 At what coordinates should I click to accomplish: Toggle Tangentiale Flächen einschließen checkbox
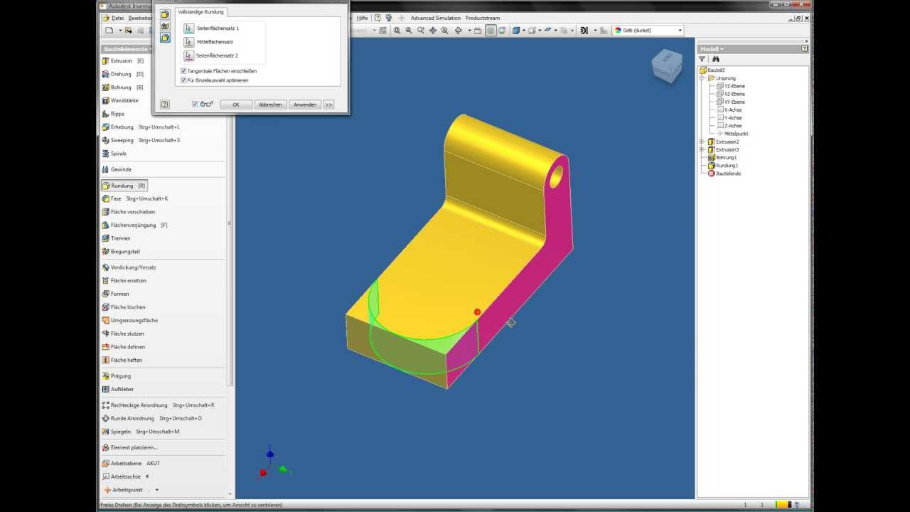point(183,71)
